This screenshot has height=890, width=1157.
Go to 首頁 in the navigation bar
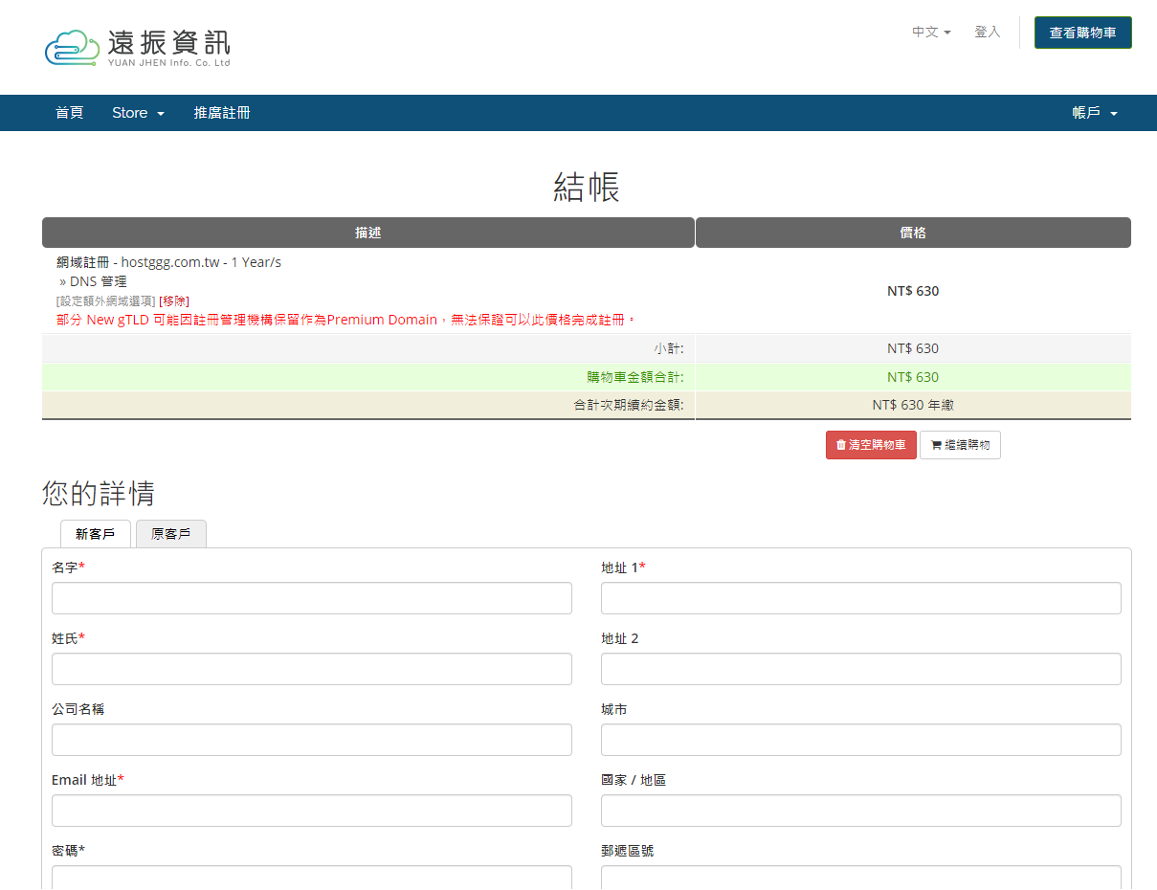(x=69, y=113)
